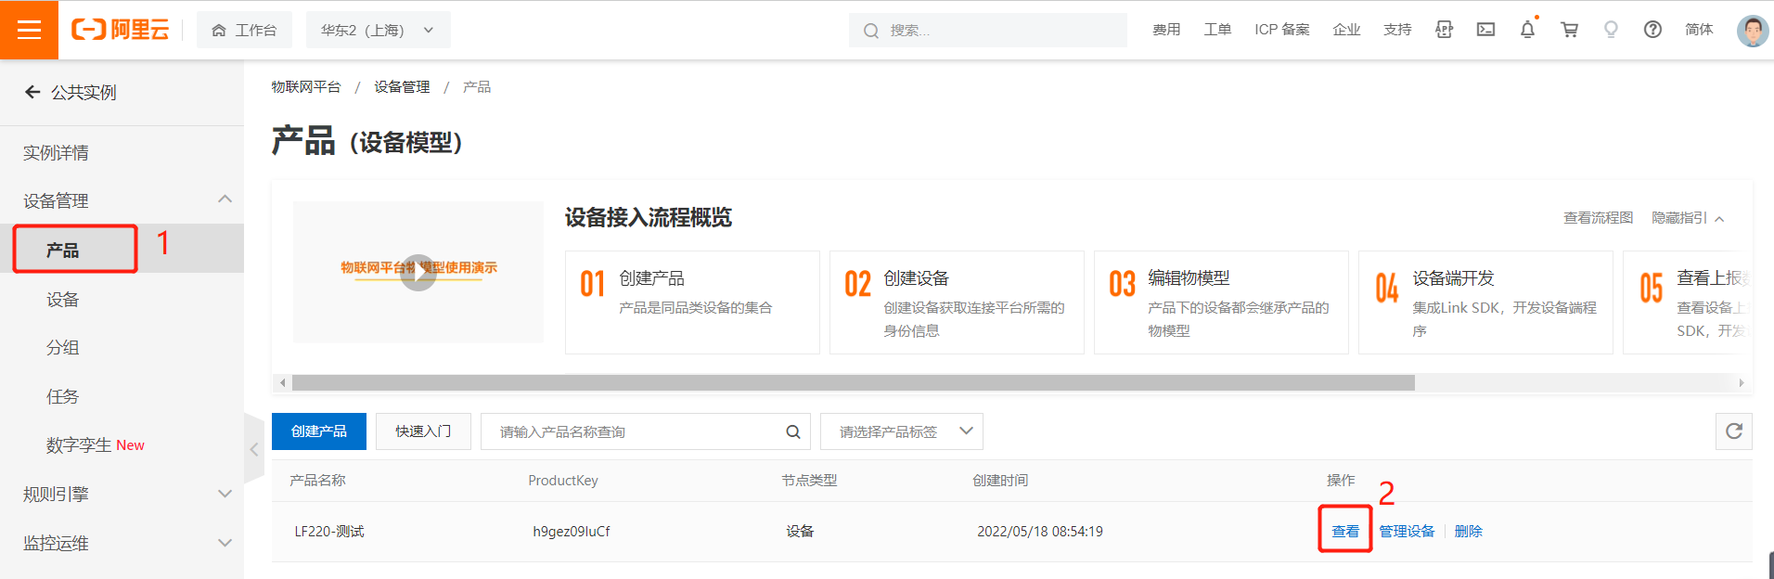Collapse the 设备管理 sidebar section
The image size is (1774, 579).
point(224,200)
